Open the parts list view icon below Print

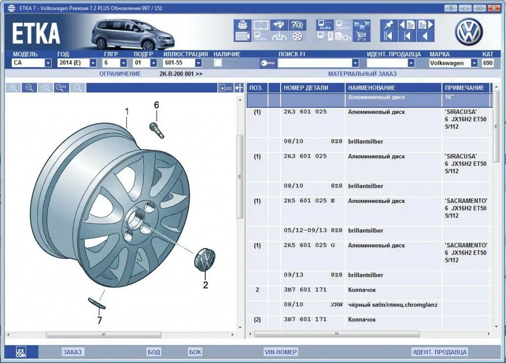coord(242,36)
